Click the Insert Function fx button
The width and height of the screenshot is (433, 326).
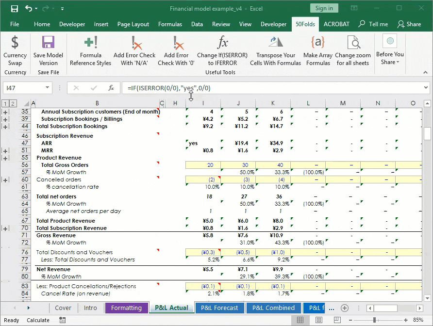(x=111, y=88)
